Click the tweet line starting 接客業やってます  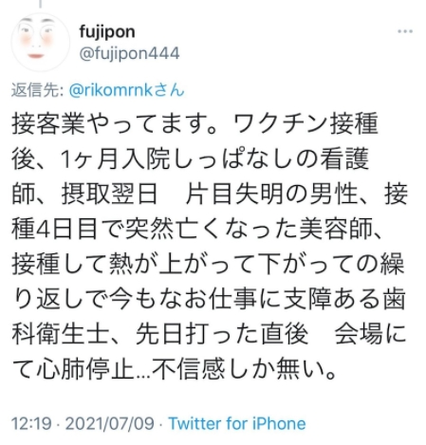tap(194, 123)
